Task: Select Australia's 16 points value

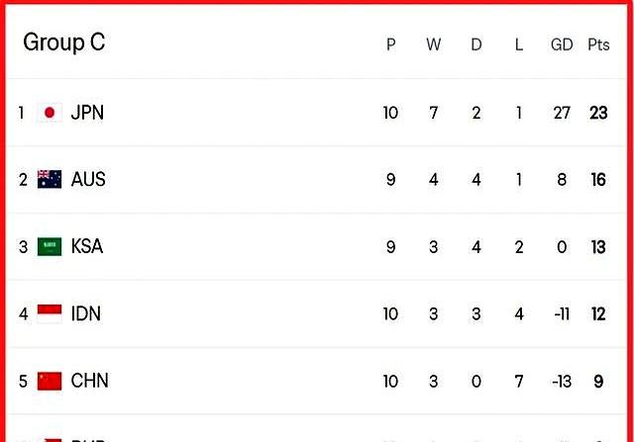Action: (598, 180)
